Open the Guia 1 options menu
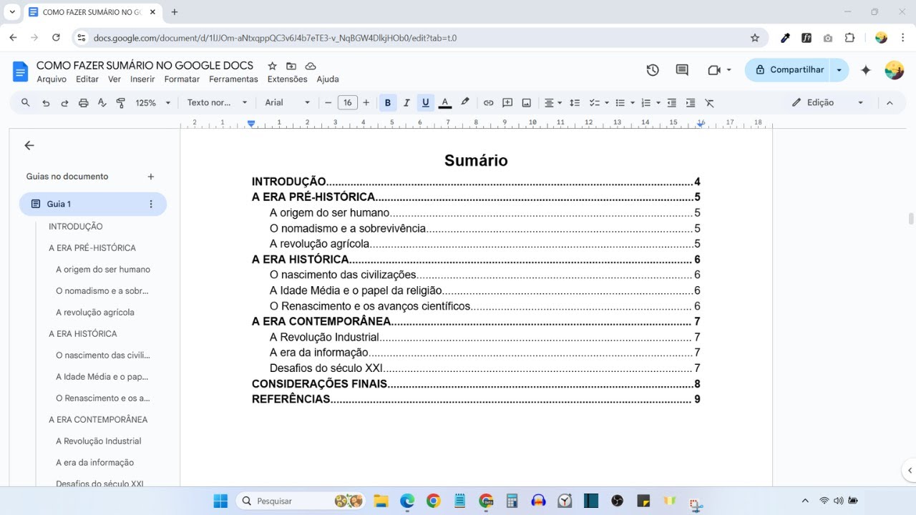The width and height of the screenshot is (916, 515). 151,204
